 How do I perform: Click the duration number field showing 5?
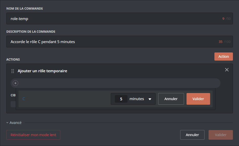(x=121, y=99)
